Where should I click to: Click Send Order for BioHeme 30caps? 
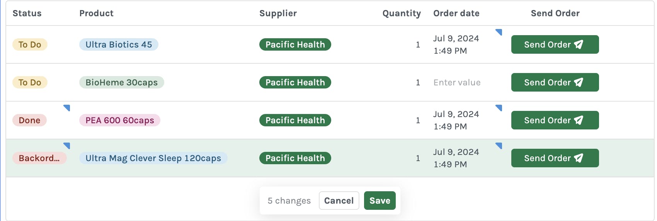click(555, 82)
